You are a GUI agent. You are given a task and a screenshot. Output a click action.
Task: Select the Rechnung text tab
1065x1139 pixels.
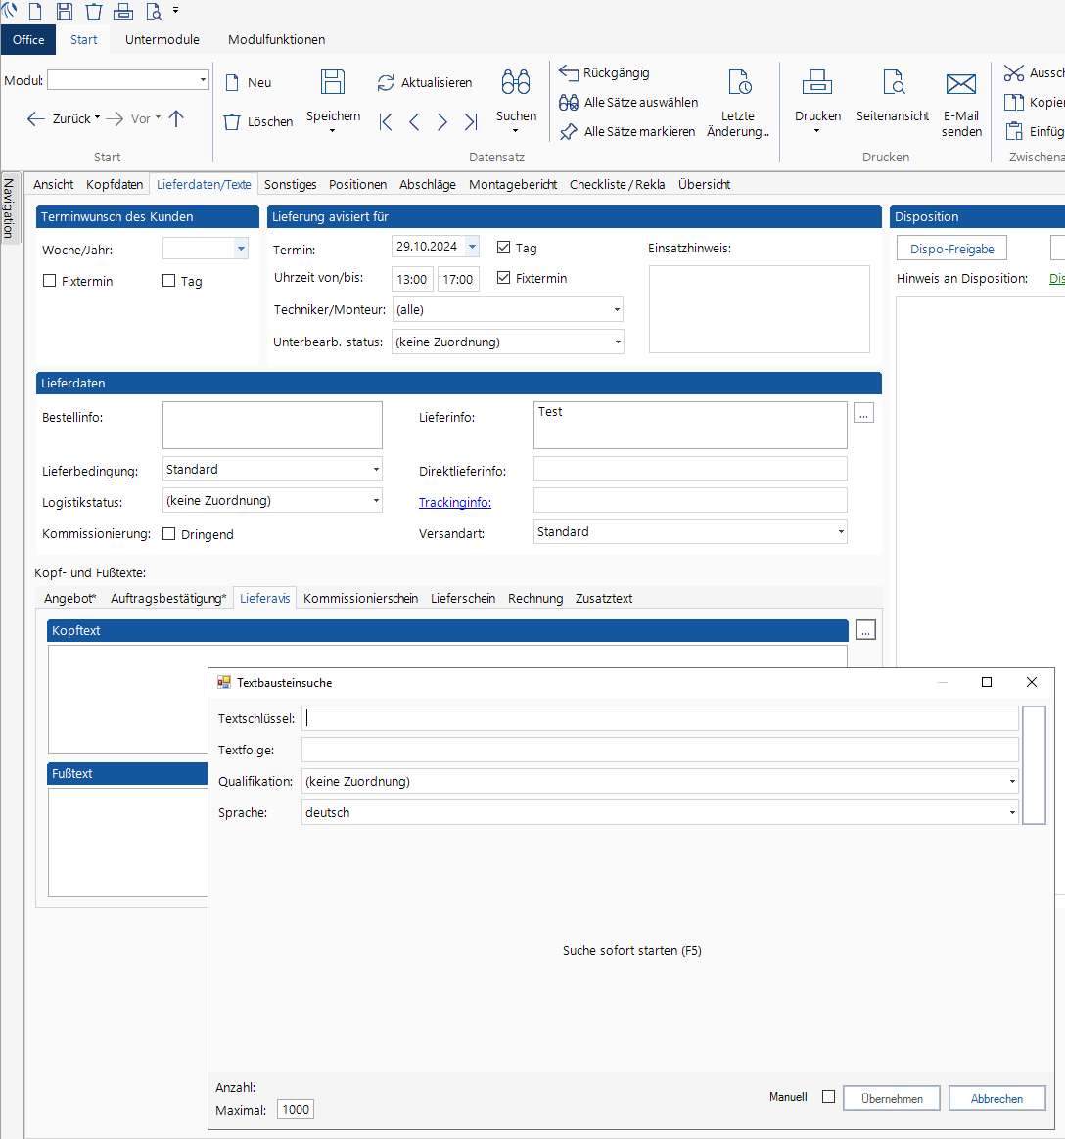click(x=535, y=599)
